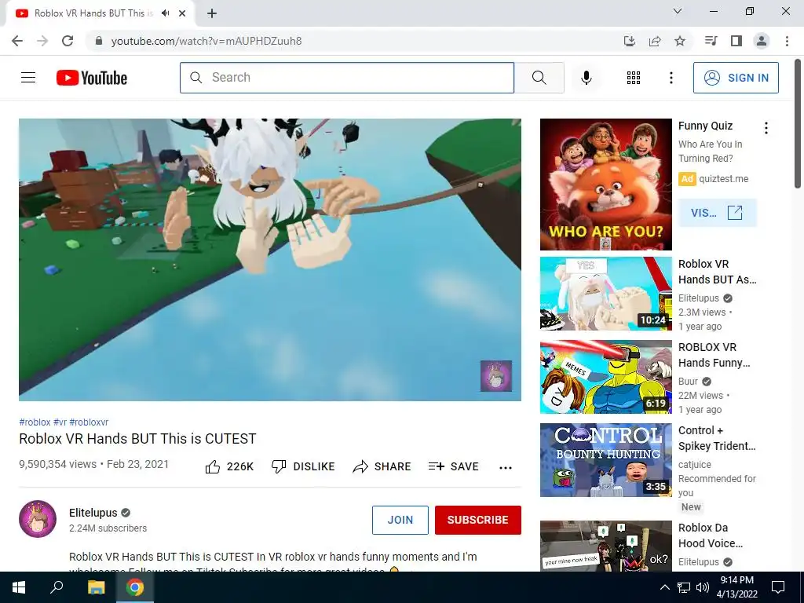Open volume control in system tray
Image resolution: width=804 pixels, height=603 pixels.
[703, 587]
